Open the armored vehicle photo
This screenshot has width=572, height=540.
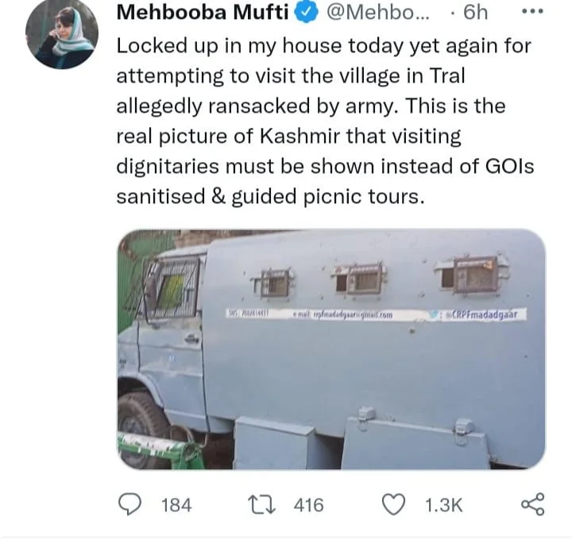(x=331, y=349)
